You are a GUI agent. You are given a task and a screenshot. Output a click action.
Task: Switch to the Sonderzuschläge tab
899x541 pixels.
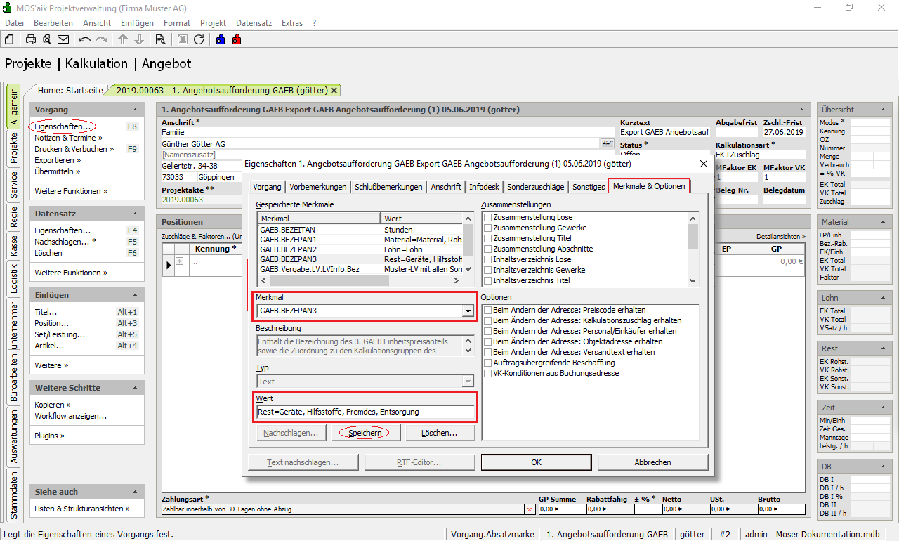(536, 187)
